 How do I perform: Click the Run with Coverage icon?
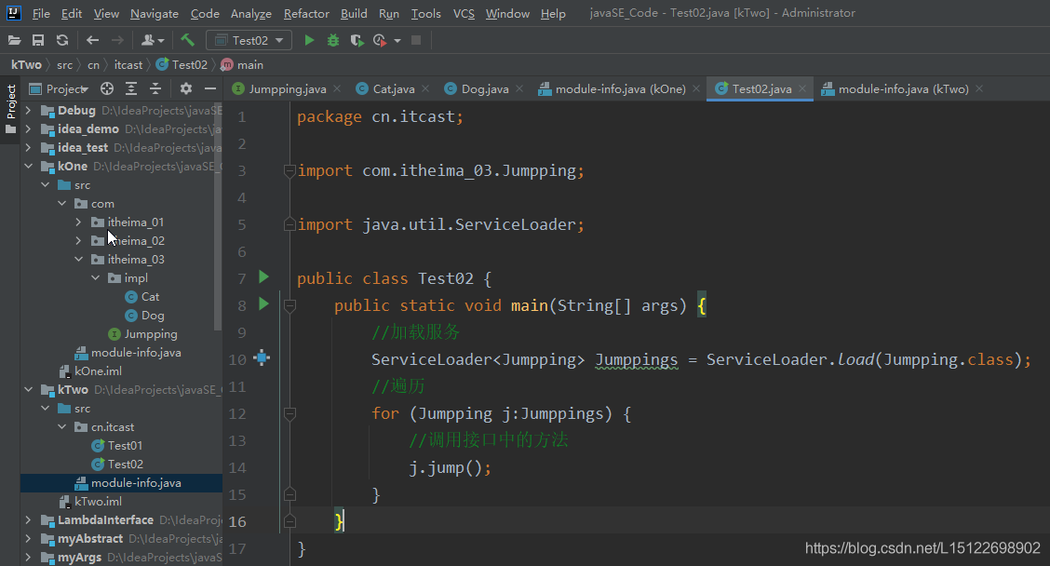point(357,40)
